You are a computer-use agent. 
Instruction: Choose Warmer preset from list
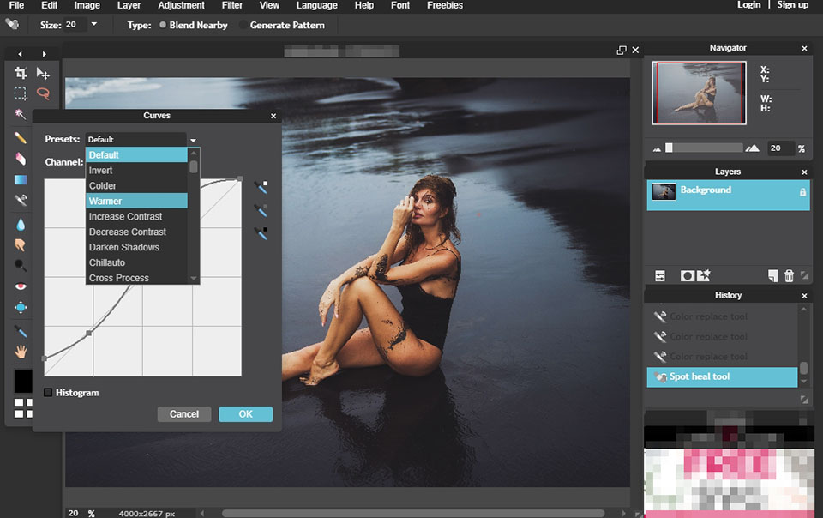pyautogui.click(x=136, y=201)
